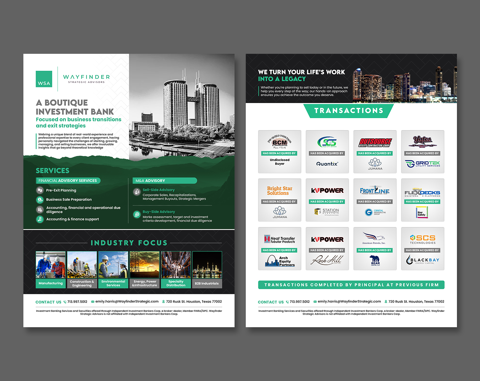Click 'WE TURN YOUR LIFE'S WORK' headline

[301, 72]
